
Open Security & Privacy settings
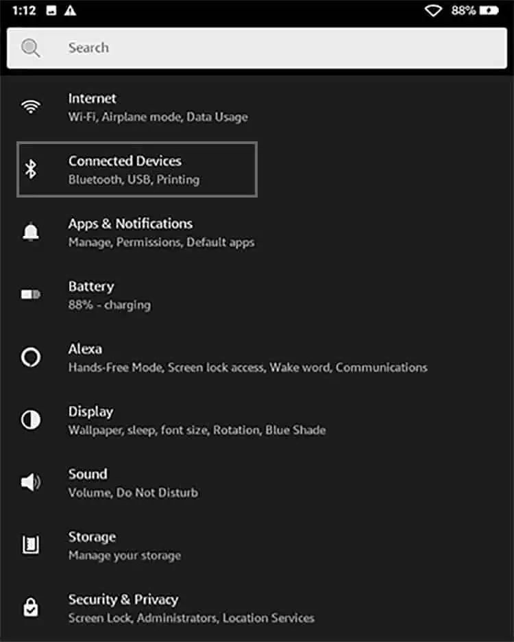pyautogui.click(x=257, y=608)
